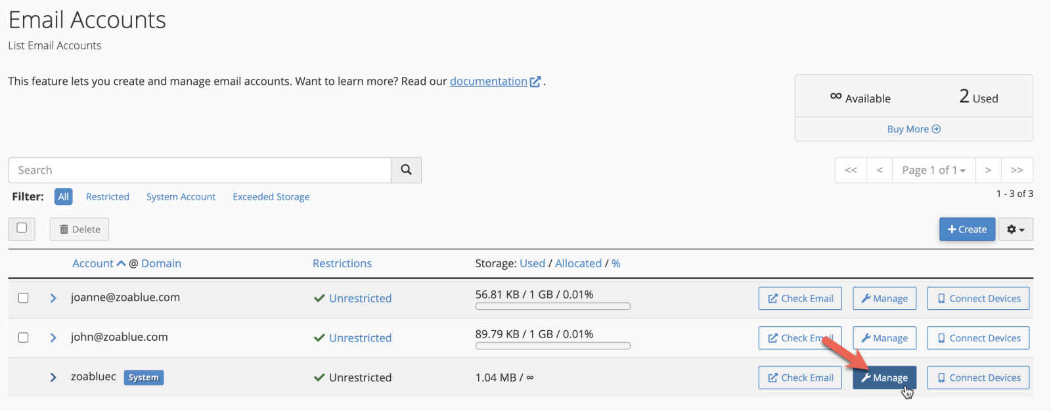Click Manage for the zoabluec account
The width and height of the screenshot is (1051, 411).
coord(884,378)
